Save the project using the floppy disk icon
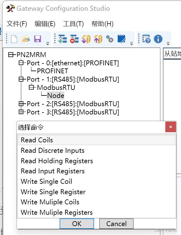Image resolution: width=181 pixels, height=235 pixels. (x=37, y=39)
